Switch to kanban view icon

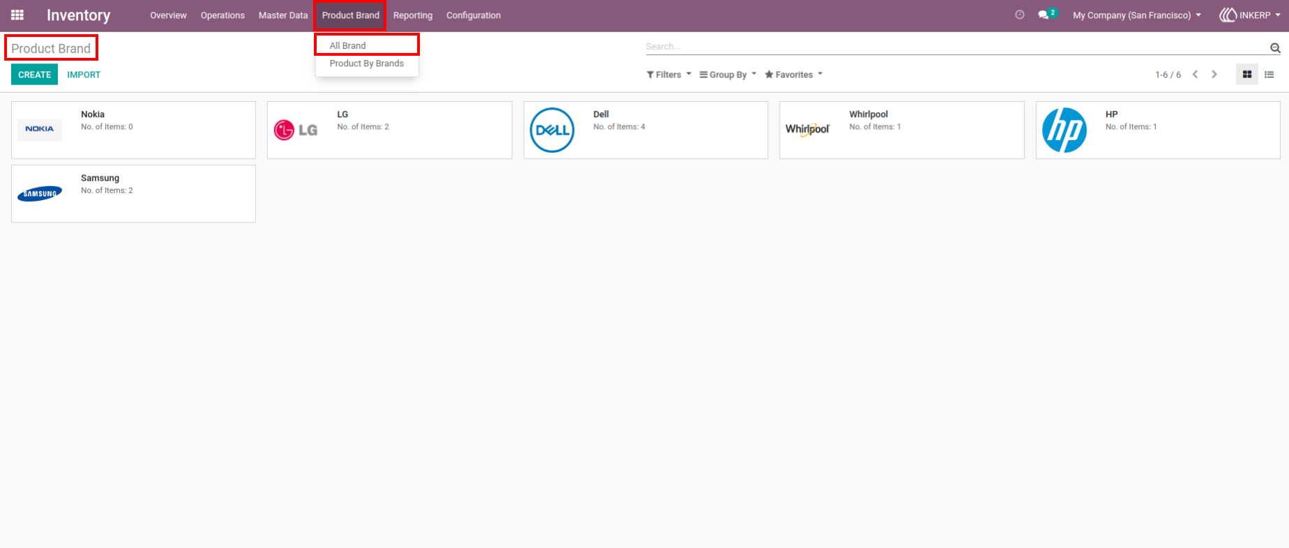(1247, 75)
